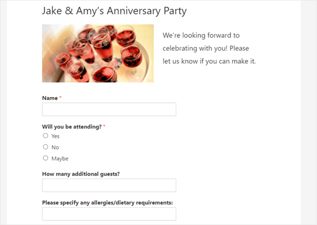Click 'How many additional guests?' label
Viewport: 317px width, 225px height.
pyautogui.click(x=81, y=174)
